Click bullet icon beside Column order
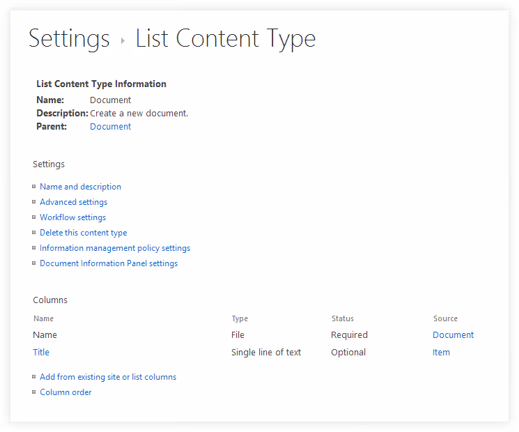The image size is (519, 432). pyautogui.click(x=33, y=392)
